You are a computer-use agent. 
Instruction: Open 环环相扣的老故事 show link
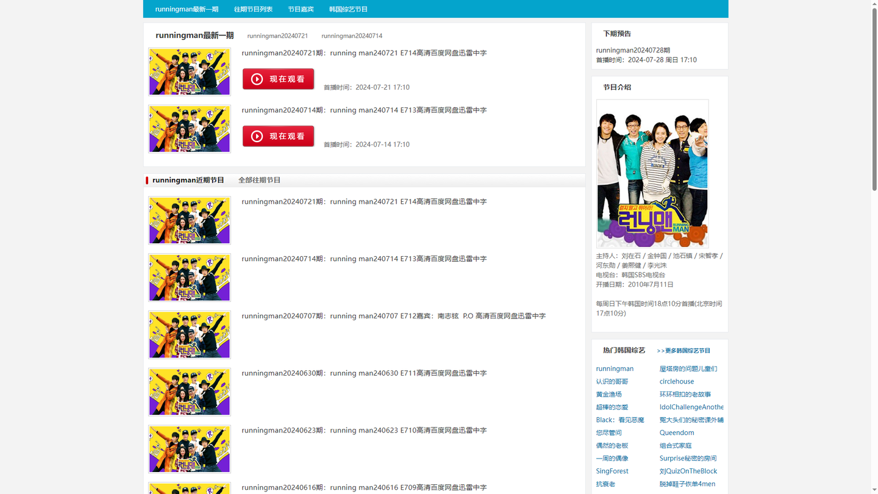tap(685, 395)
